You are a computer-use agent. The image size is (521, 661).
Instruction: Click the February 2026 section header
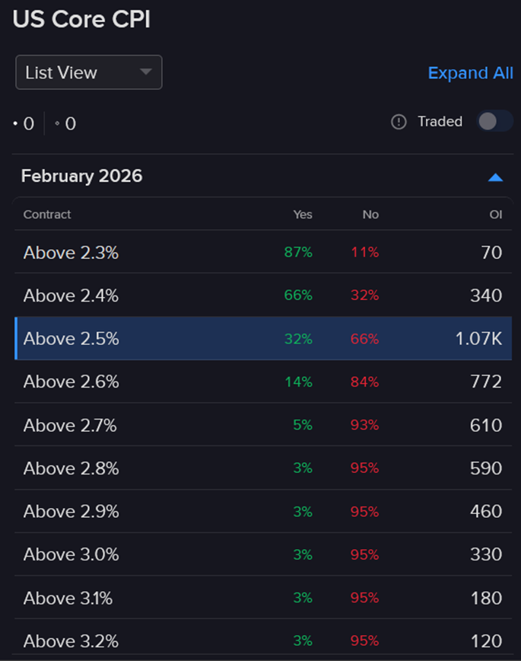pos(82,176)
